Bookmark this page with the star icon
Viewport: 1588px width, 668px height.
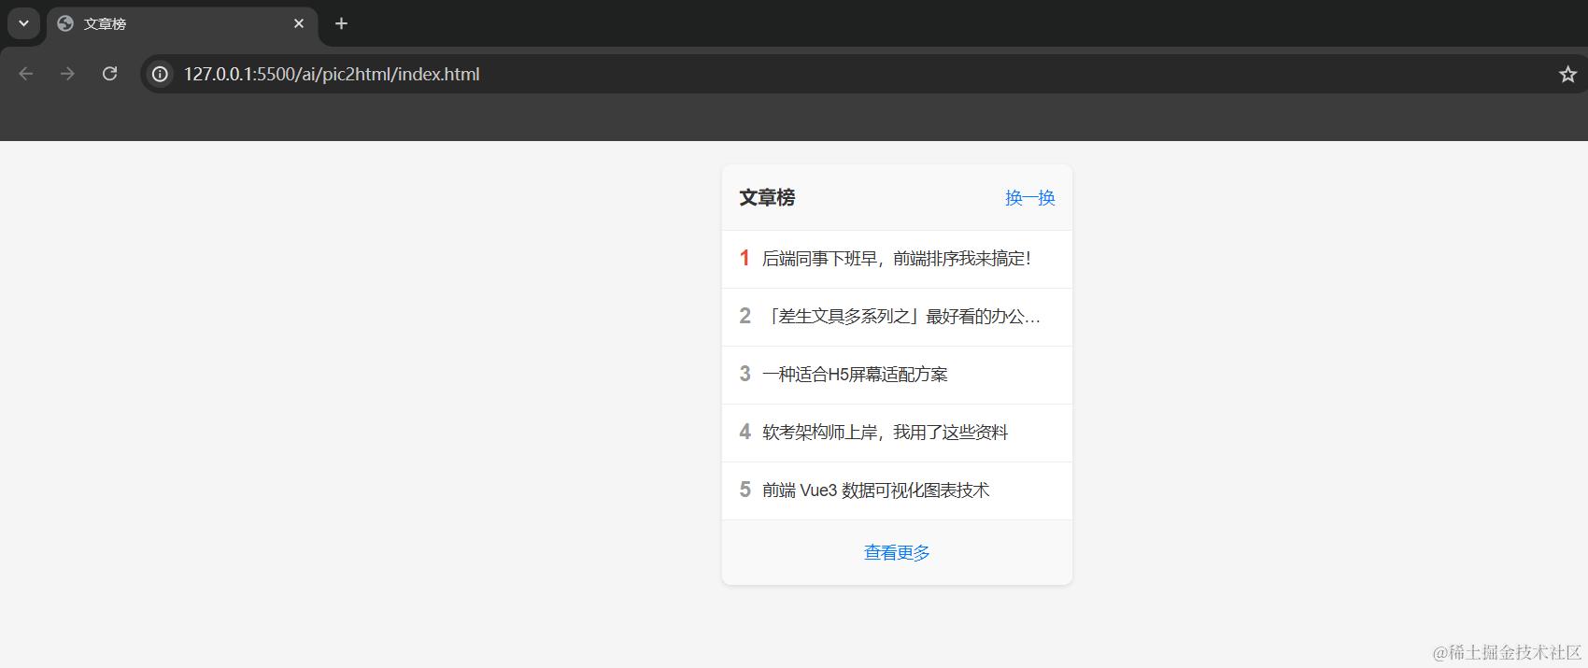[x=1567, y=74]
